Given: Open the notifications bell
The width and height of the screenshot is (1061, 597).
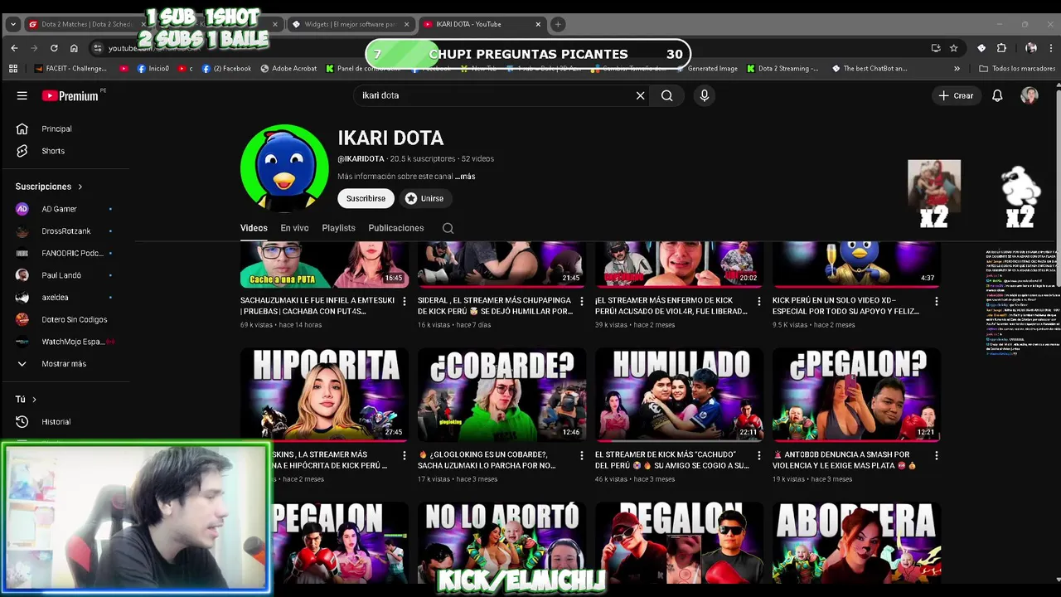Looking at the screenshot, I should tap(997, 95).
